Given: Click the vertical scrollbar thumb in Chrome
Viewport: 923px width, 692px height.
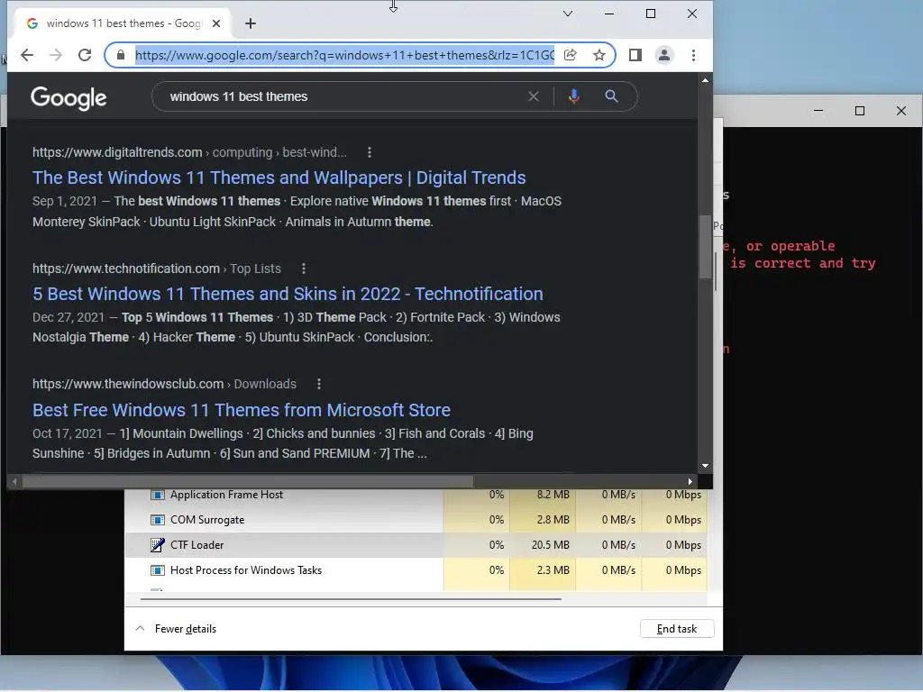Looking at the screenshot, I should pyautogui.click(x=705, y=247).
